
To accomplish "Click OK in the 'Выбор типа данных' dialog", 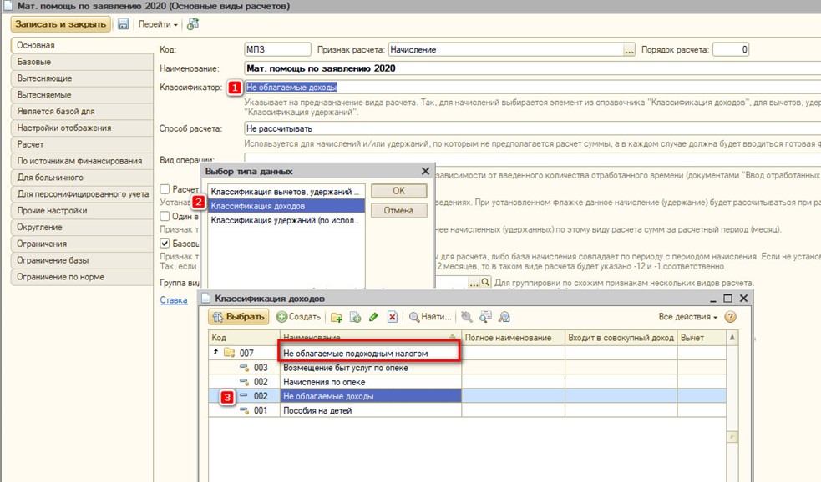I will click(398, 191).
